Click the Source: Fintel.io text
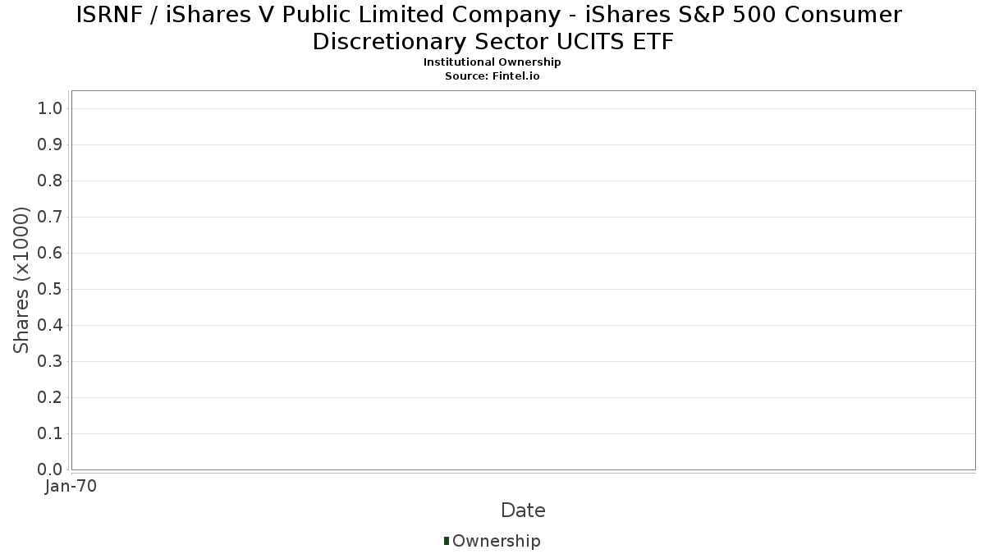 (x=492, y=76)
